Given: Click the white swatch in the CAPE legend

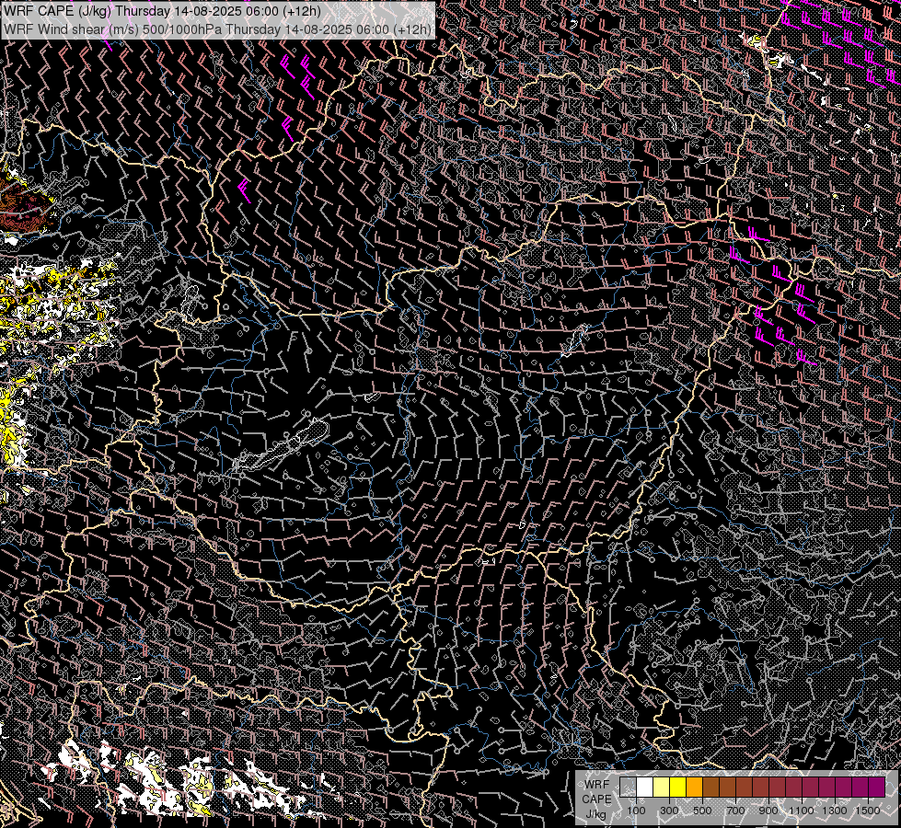Looking at the screenshot, I should coord(645,788).
